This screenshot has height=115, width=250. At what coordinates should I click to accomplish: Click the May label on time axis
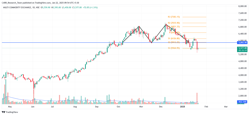[10, 106]
